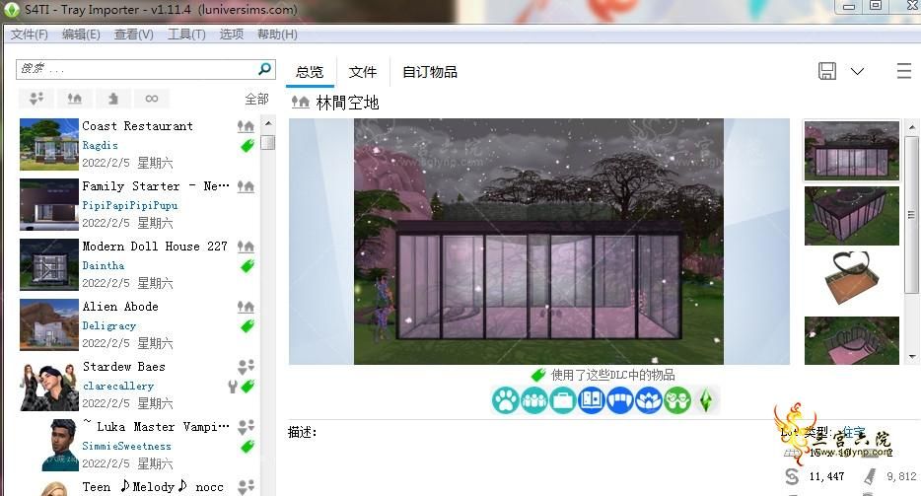Open the 编辑(E) menu
This screenshot has width=921, height=496.
81,35
